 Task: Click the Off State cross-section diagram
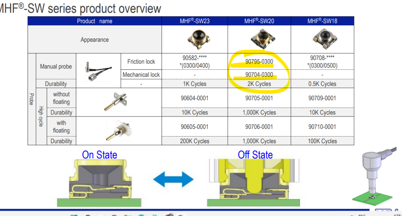[x=254, y=183]
